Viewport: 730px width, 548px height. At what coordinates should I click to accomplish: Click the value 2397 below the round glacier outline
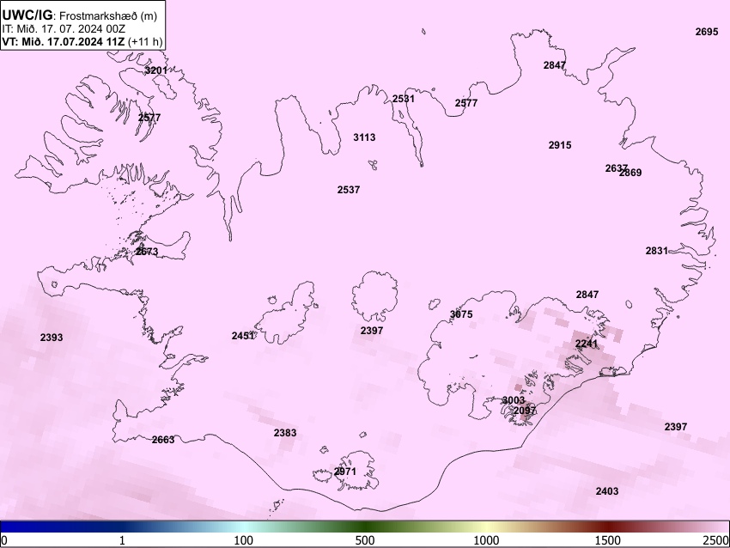tap(372, 331)
